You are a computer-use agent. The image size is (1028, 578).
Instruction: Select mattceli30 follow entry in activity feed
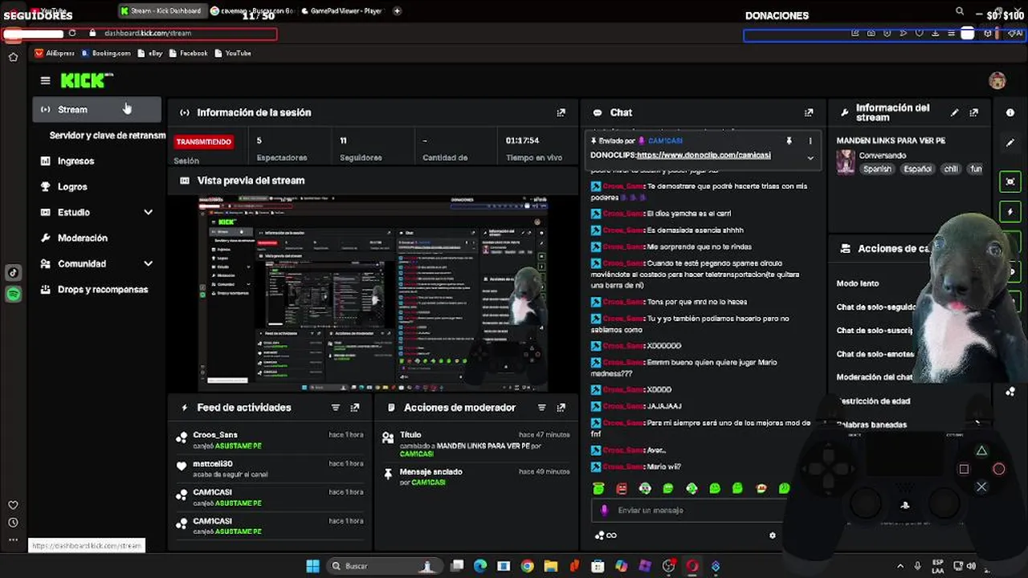click(x=271, y=469)
